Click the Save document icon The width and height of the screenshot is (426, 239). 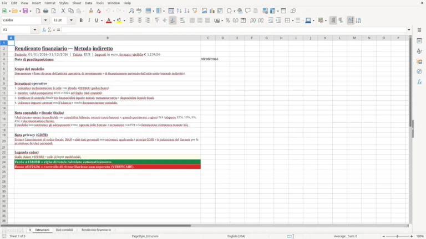(x=26, y=11)
